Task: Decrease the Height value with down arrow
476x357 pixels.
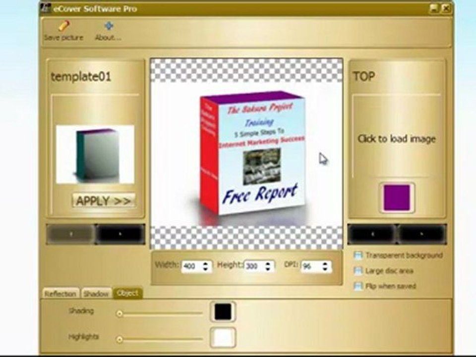Action: 267,269
